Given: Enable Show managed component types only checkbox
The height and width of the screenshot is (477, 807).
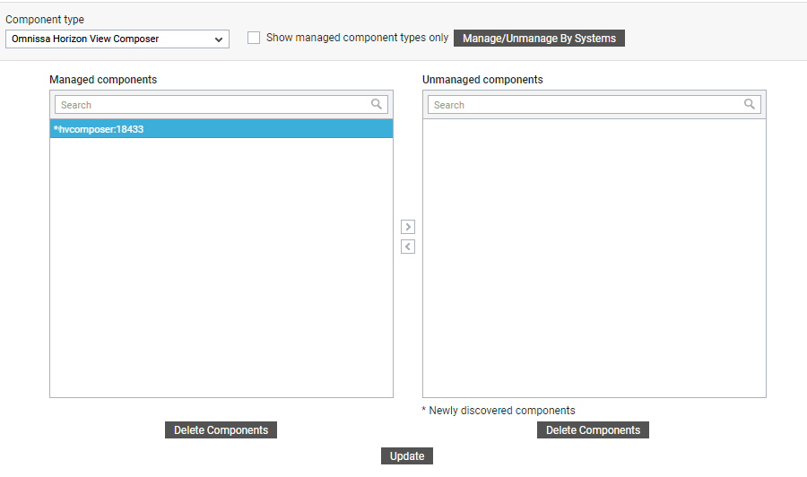Looking at the screenshot, I should [254, 38].
